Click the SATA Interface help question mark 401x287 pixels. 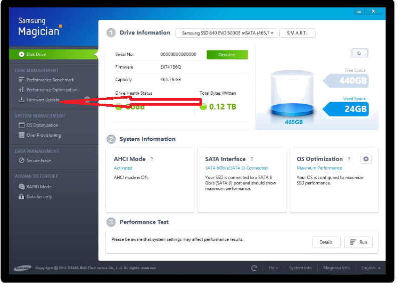pyautogui.click(x=252, y=159)
